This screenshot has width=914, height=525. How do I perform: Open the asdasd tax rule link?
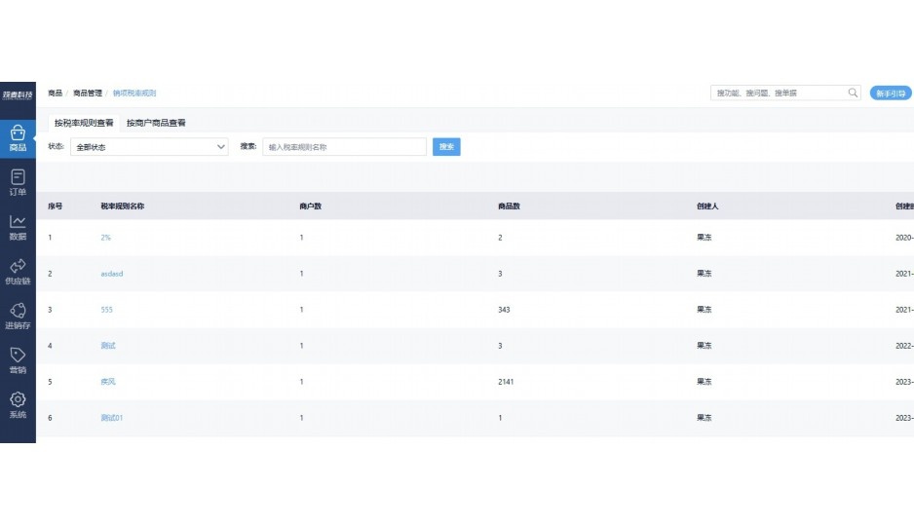pyautogui.click(x=111, y=274)
